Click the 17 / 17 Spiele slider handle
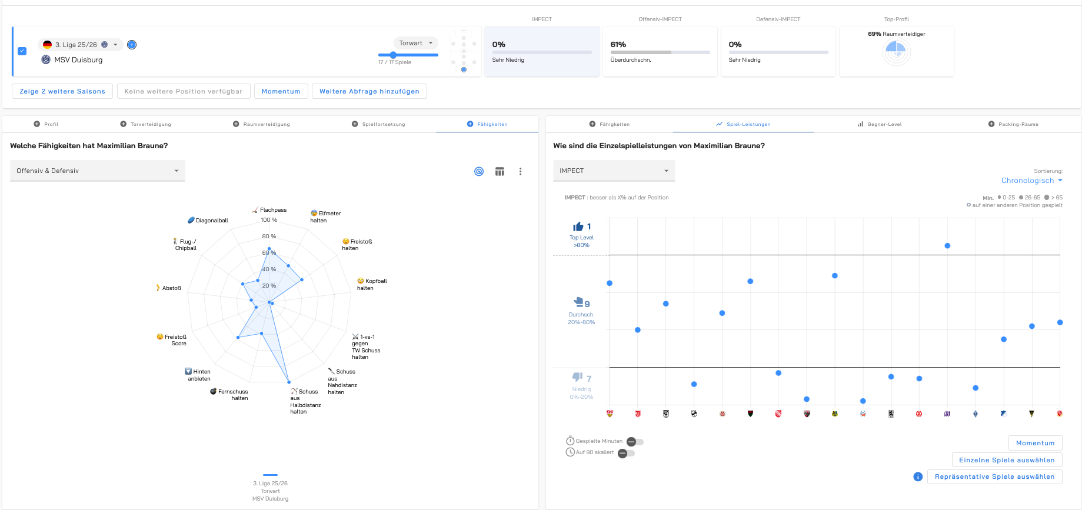1082x510 pixels. point(393,55)
